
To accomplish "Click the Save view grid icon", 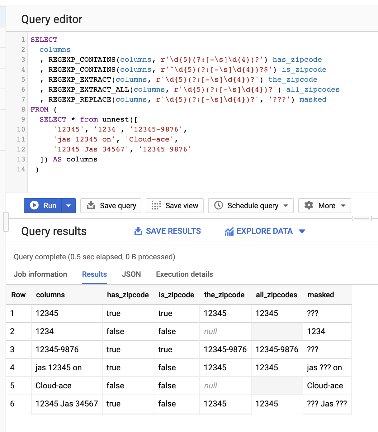I will tap(156, 205).
